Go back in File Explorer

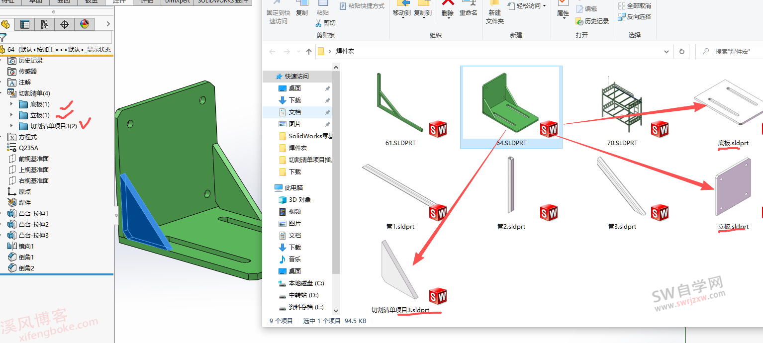point(272,52)
